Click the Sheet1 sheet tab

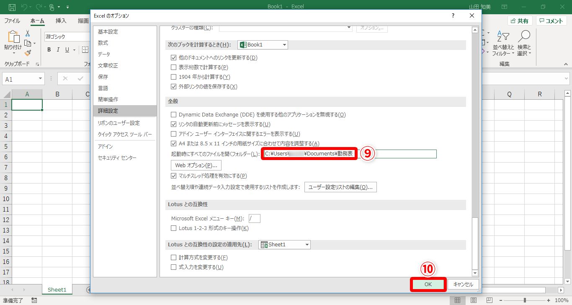pyautogui.click(x=57, y=289)
